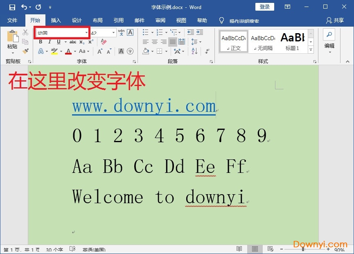The width and height of the screenshot is (354, 254).
Task: Open the font size dropdown
Action: 114,32
